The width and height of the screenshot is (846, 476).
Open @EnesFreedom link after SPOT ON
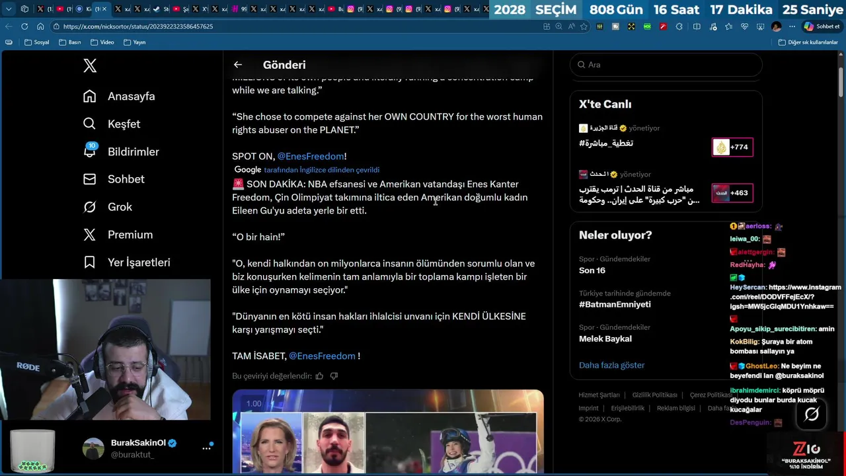click(x=311, y=156)
